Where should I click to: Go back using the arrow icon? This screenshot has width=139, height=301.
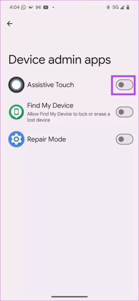9,24
